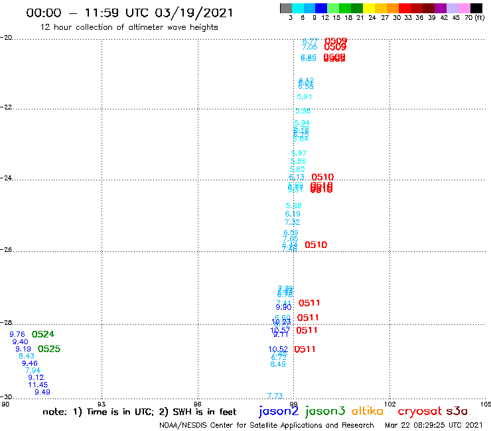Click the wave height value 10.52
Screen dimensions: 491x431
tap(278, 349)
